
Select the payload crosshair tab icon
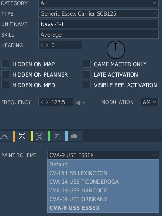pos(22,136)
